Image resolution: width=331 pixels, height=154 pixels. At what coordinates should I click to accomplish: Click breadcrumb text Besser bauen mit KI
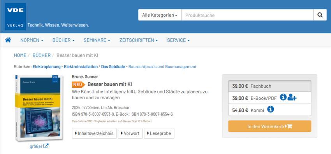[x=77, y=55]
